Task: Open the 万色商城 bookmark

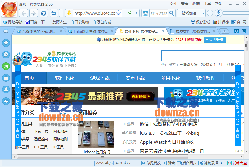Action: click(x=101, y=22)
